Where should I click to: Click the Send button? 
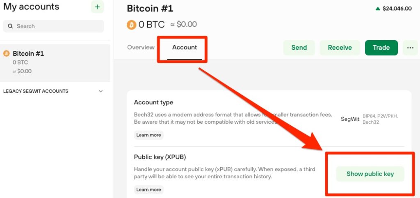click(299, 48)
